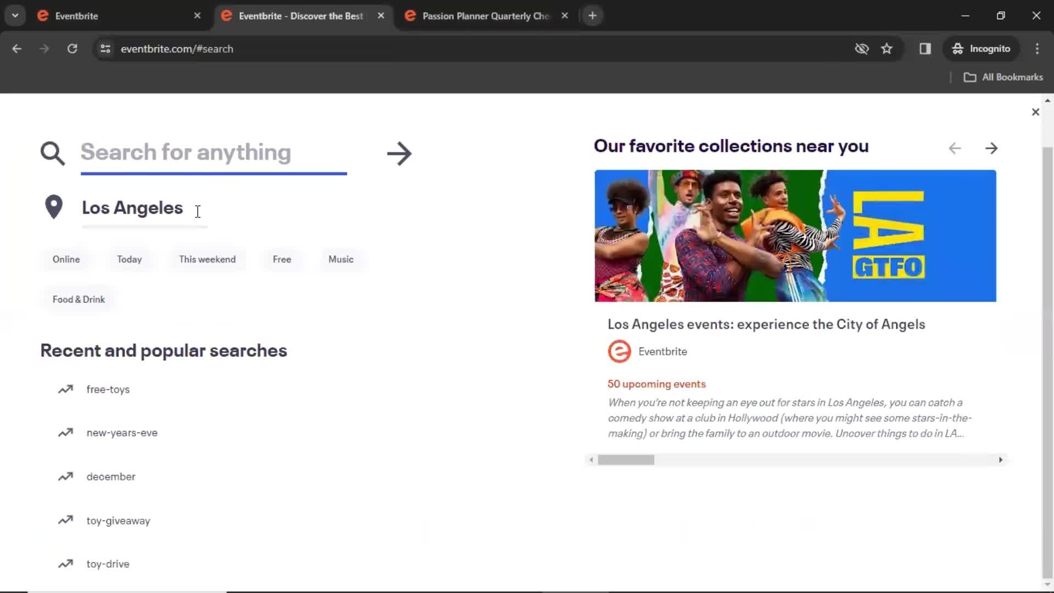The height and width of the screenshot is (593, 1054).
Task: Search for toy-drive
Action: tap(108, 564)
